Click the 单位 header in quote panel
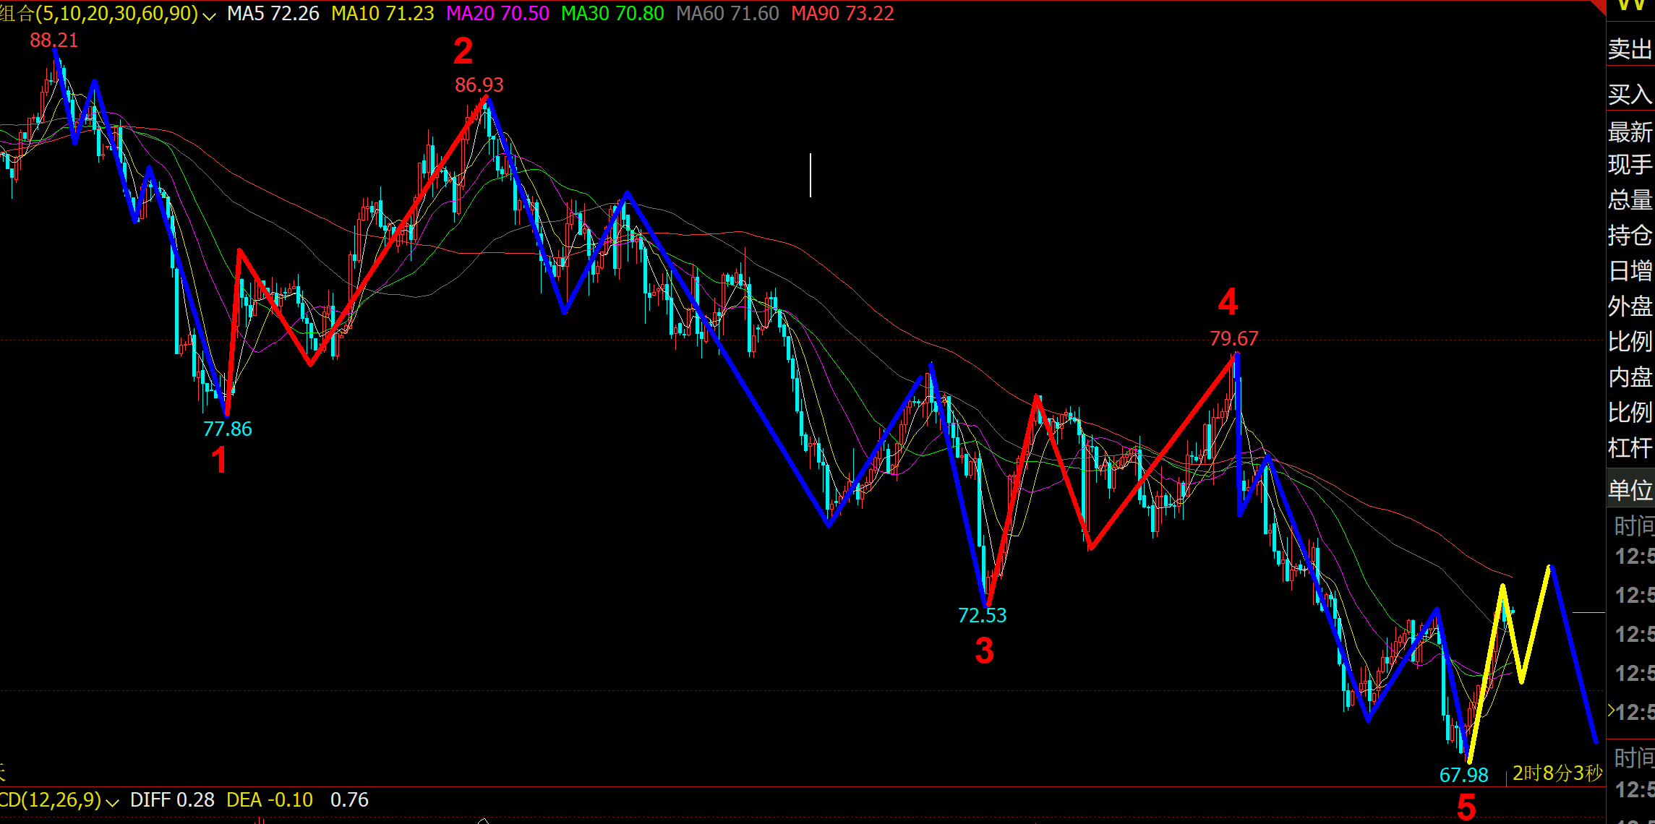1655x824 pixels. 1630,489
